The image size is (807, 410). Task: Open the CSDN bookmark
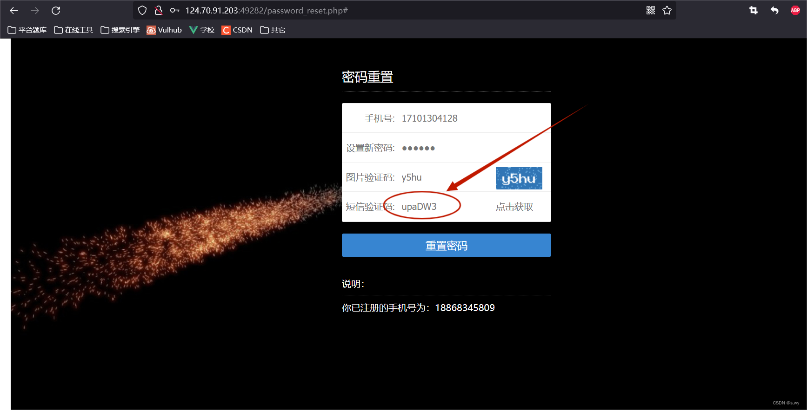tap(237, 30)
